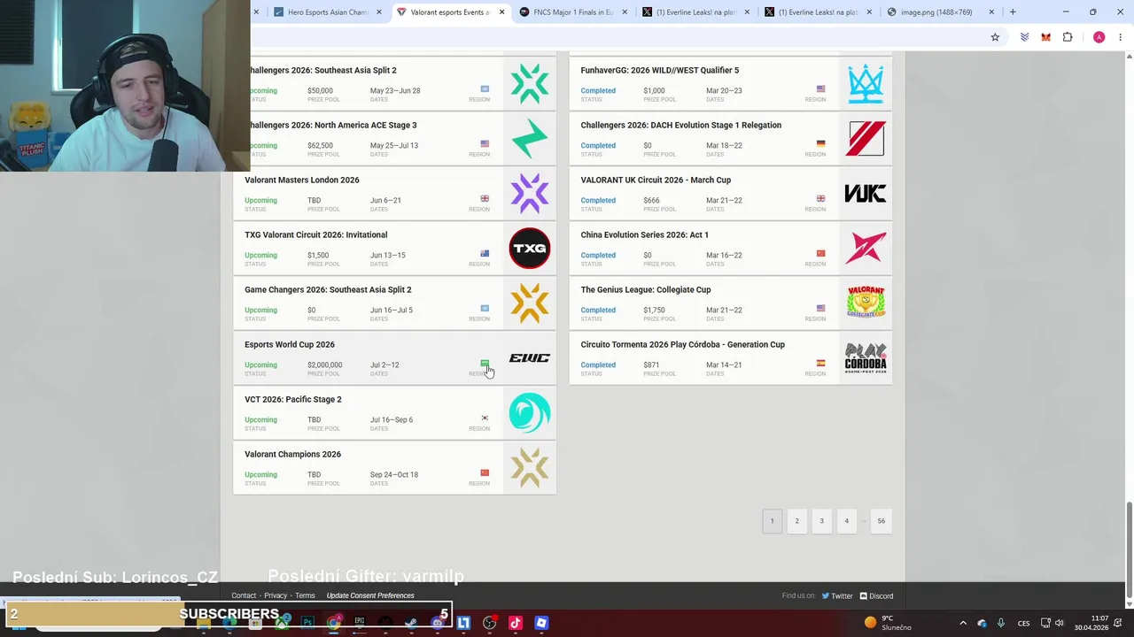Click the China Evolution Series logo
This screenshot has height=637, width=1134.
pos(866,248)
